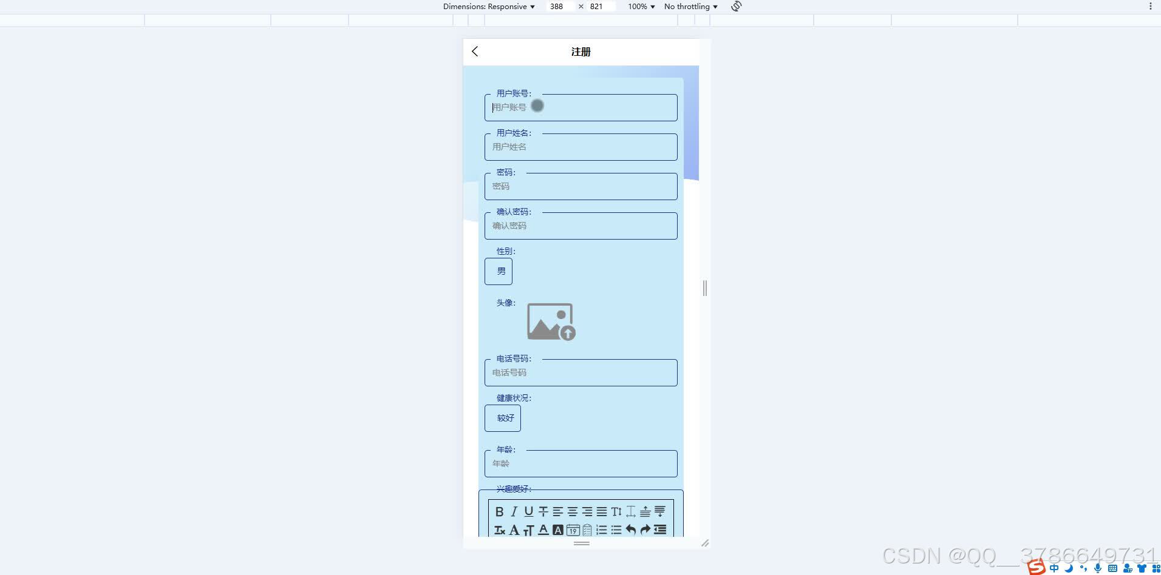1161x575 pixels.
Task: Toggle underline formatting in the editor
Action: (528, 512)
